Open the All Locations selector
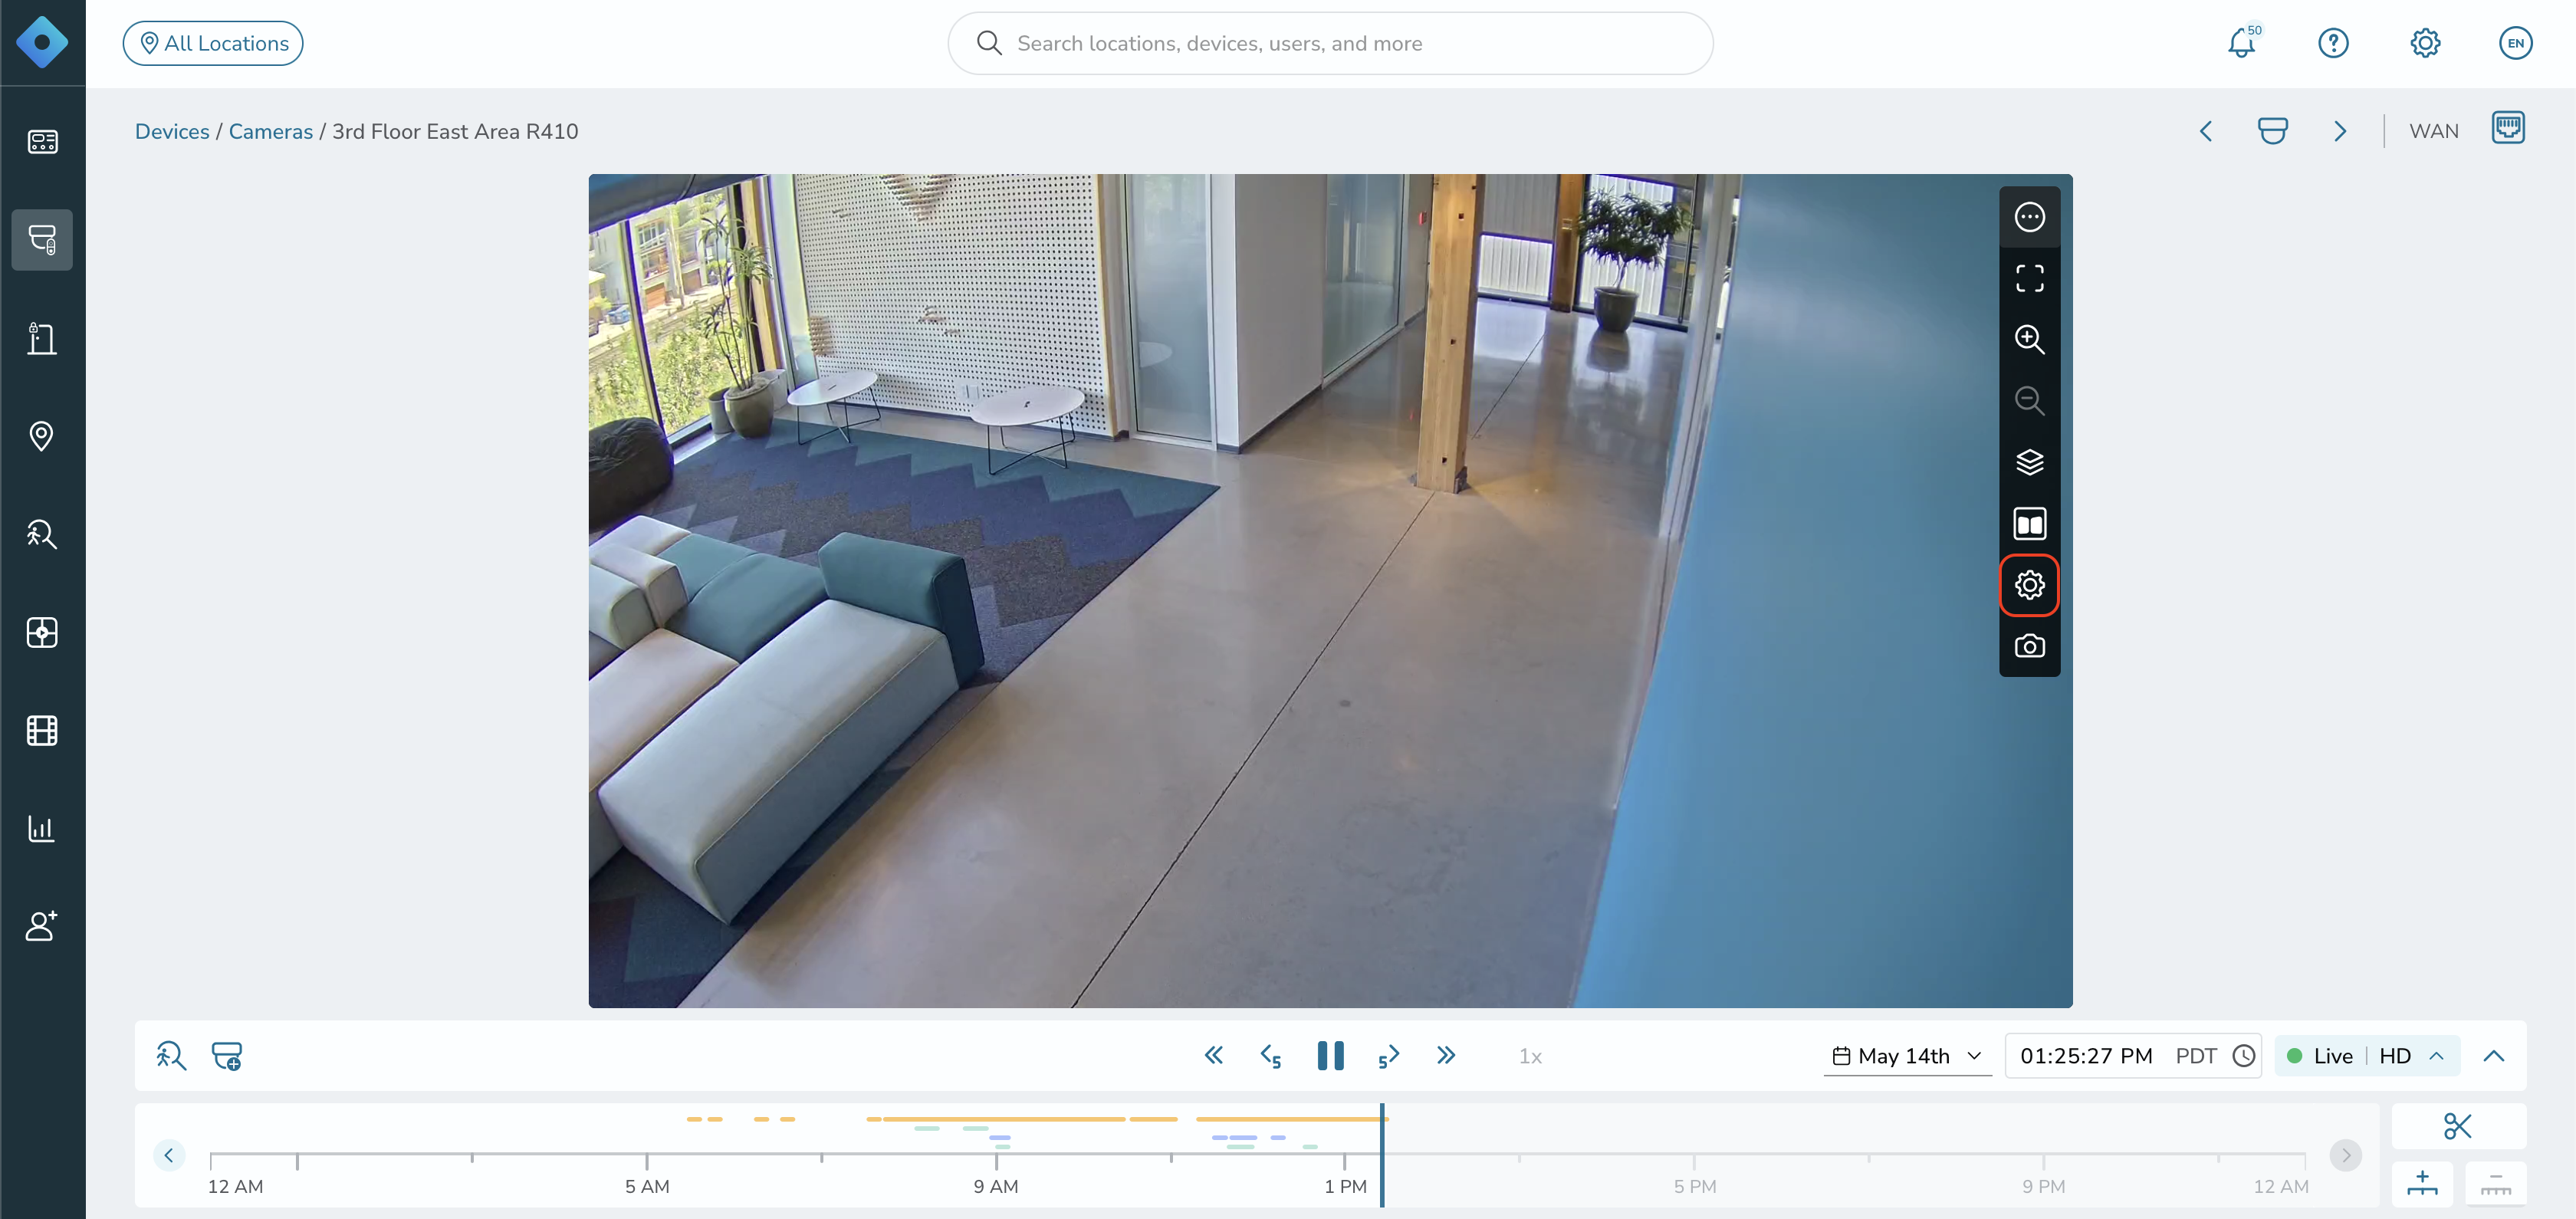 tap(213, 43)
